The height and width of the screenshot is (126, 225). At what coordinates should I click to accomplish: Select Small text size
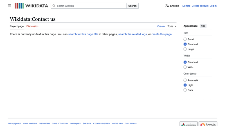click(185, 39)
